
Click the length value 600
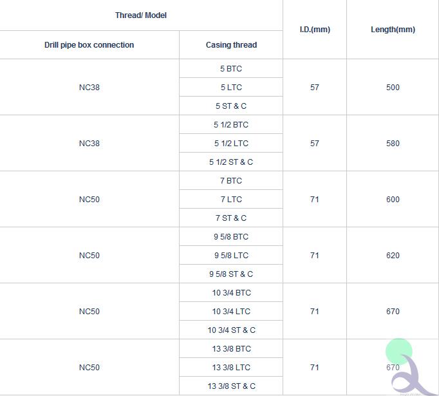coord(393,200)
